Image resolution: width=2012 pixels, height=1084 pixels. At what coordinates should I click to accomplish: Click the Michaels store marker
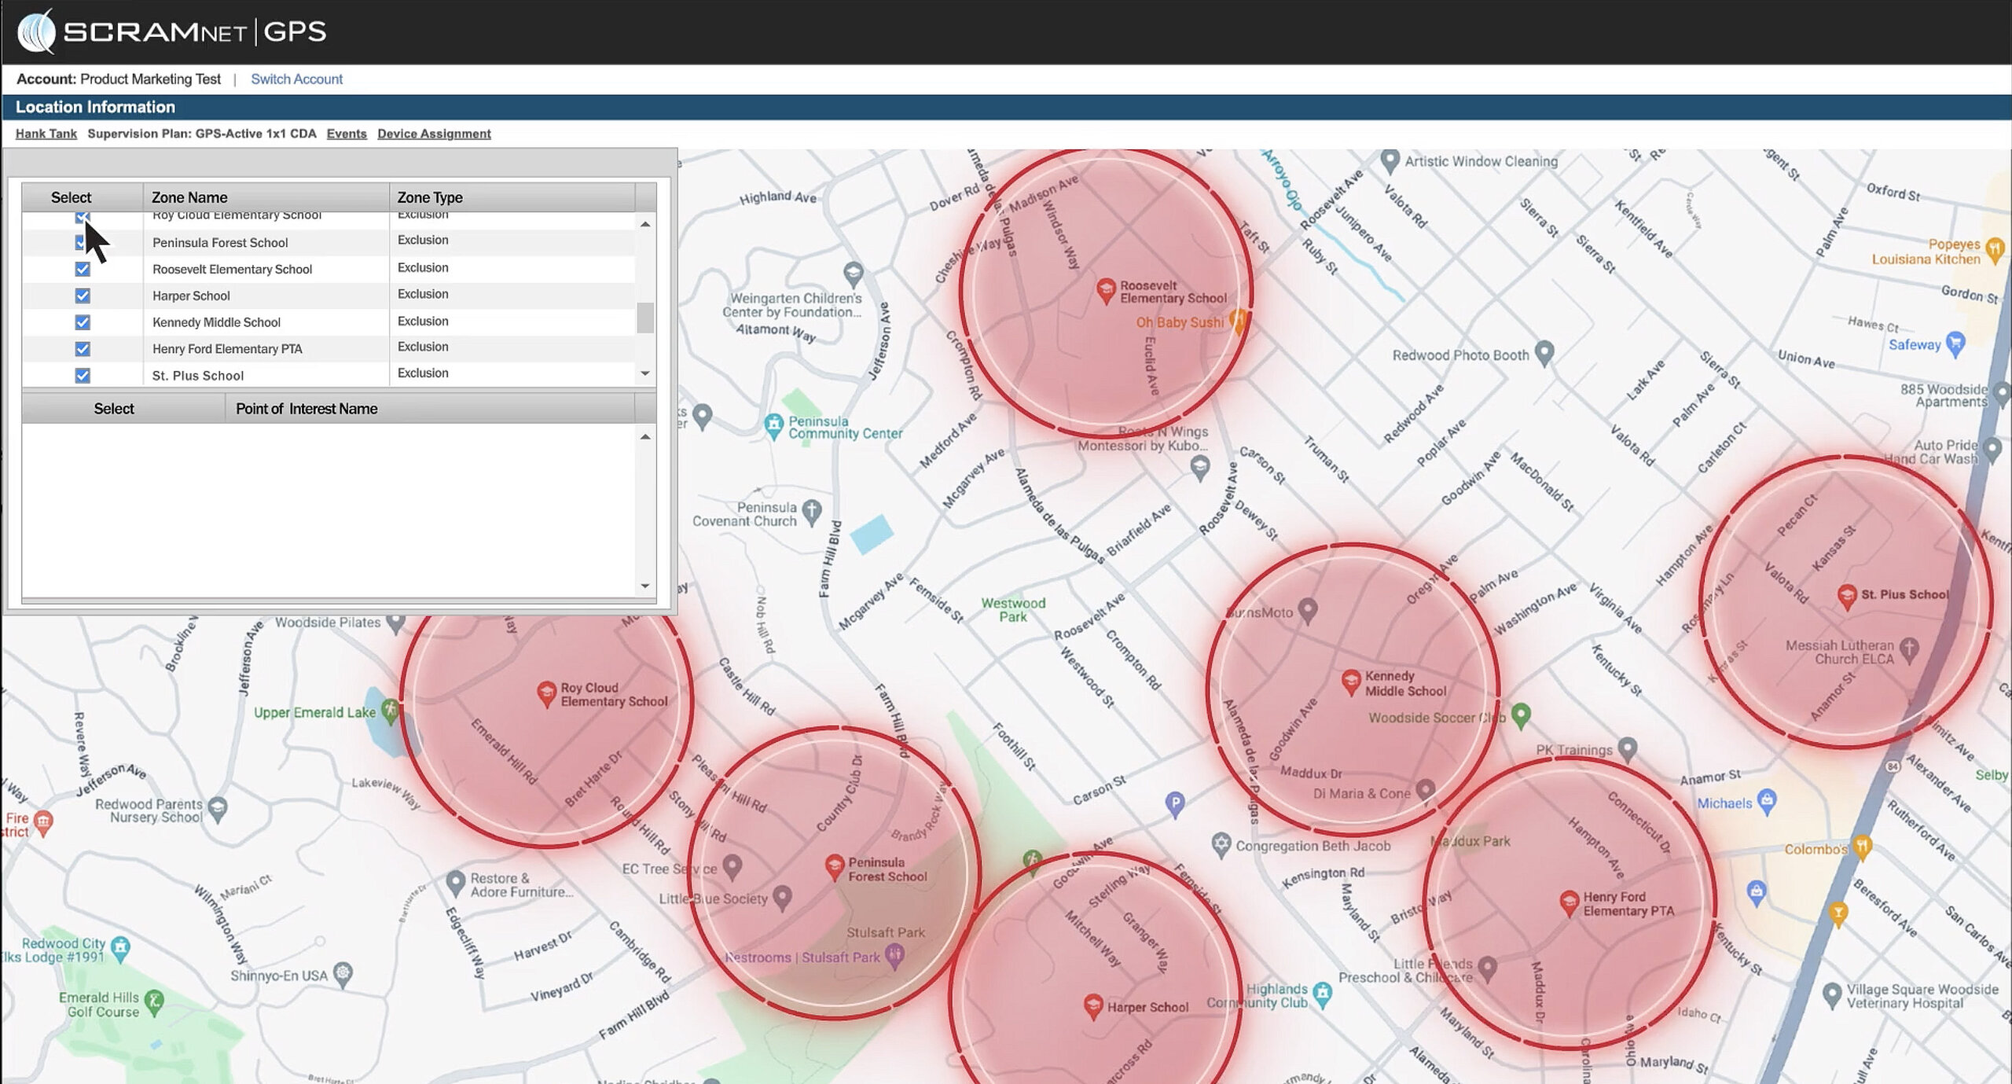click(x=1768, y=802)
